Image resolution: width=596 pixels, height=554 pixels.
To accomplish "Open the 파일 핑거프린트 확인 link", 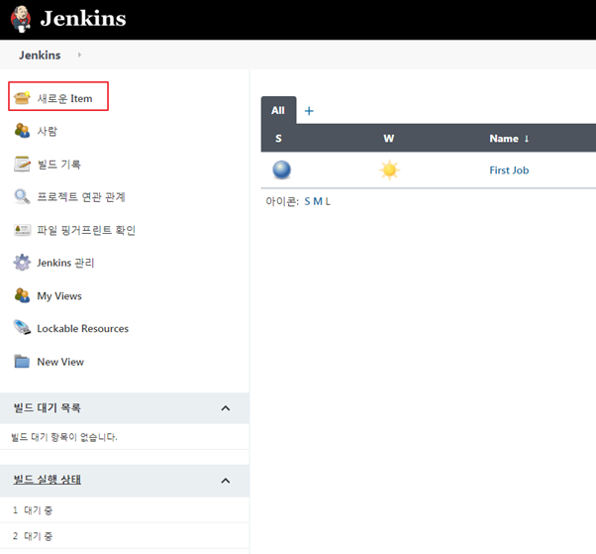I will (x=86, y=230).
